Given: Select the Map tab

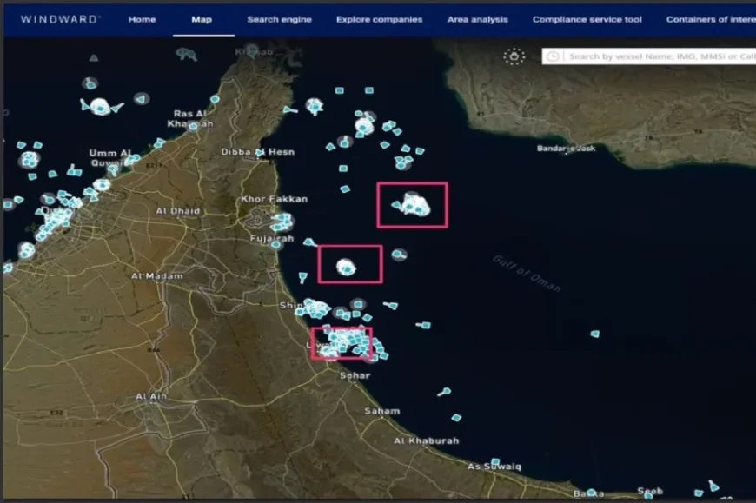Looking at the screenshot, I should [x=202, y=19].
